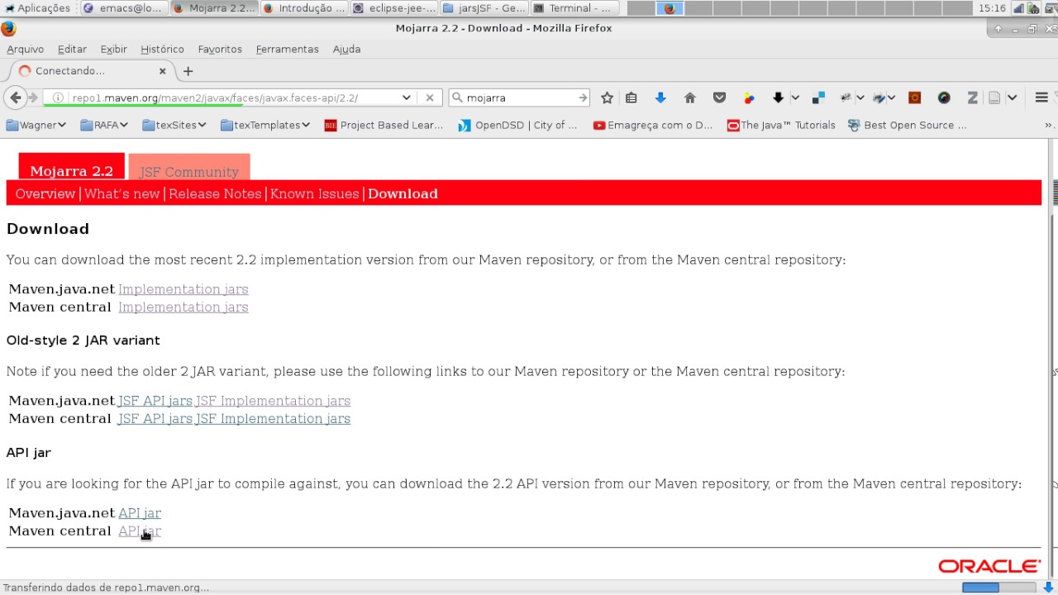
Task: Click the download progress bar in status bar
Action: point(998,588)
